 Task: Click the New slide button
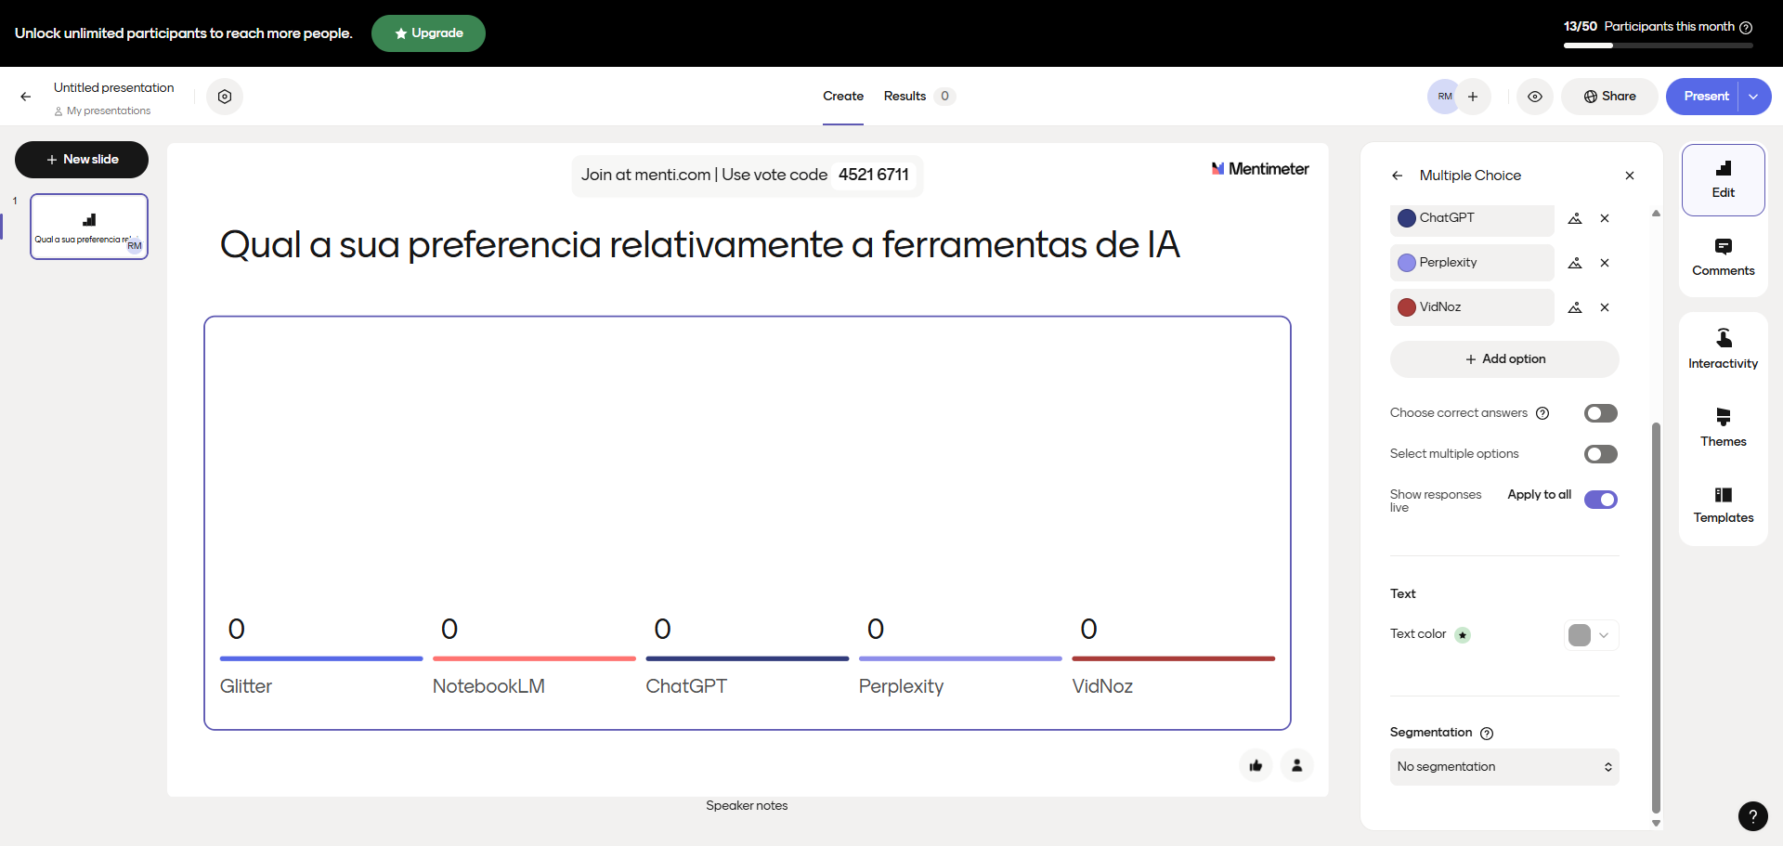click(82, 160)
